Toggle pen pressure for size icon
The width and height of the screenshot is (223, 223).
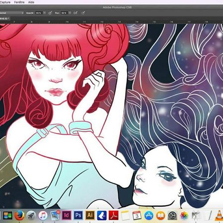tap(83, 13)
